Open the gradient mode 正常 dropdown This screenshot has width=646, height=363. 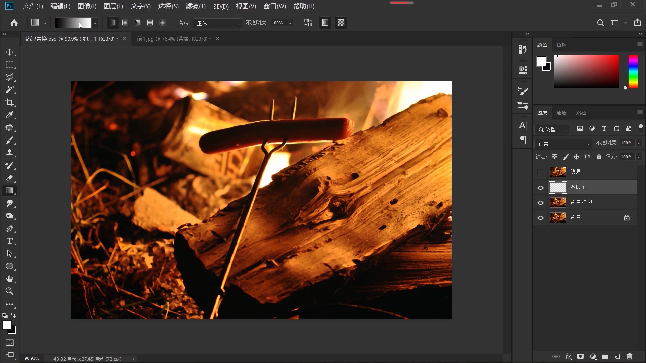(218, 23)
